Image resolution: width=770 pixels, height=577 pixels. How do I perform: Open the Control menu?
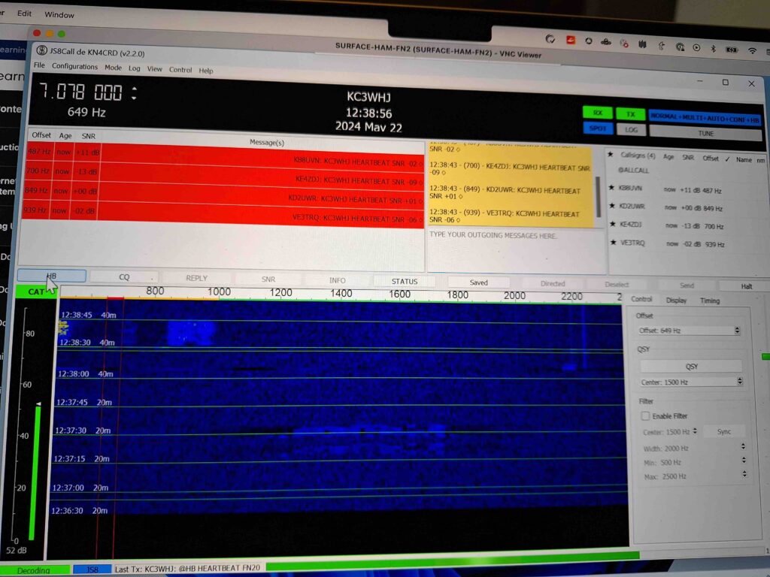click(180, 70)
